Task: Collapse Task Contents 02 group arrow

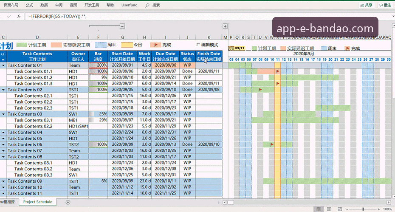Action: pyautogui.click(x=3, y=90)
